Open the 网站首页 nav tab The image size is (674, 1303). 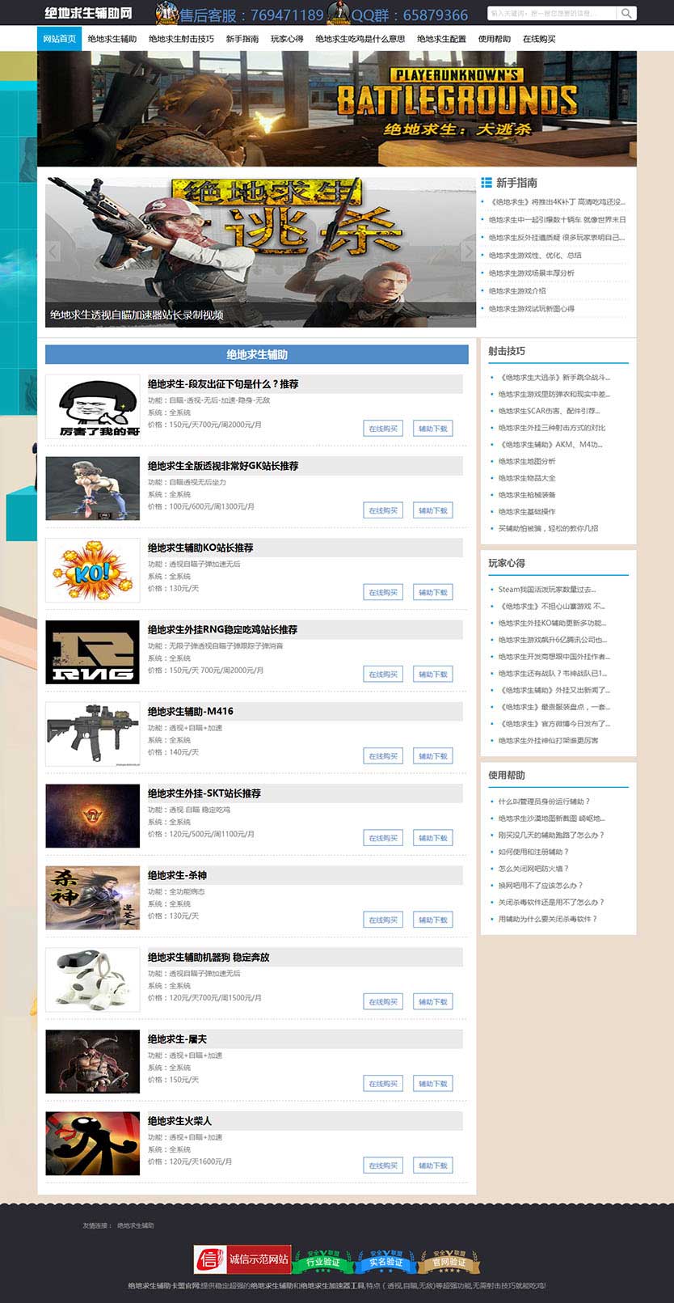click(x=59, y=39)
